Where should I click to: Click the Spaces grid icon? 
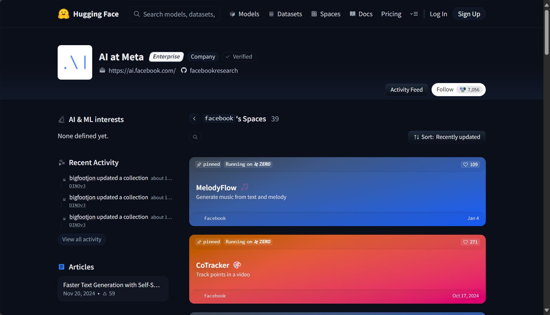click(x=314, y=14)
